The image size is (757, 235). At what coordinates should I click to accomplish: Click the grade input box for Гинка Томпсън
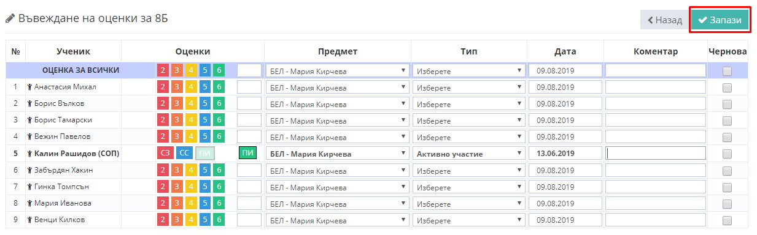tap(249, 187)
